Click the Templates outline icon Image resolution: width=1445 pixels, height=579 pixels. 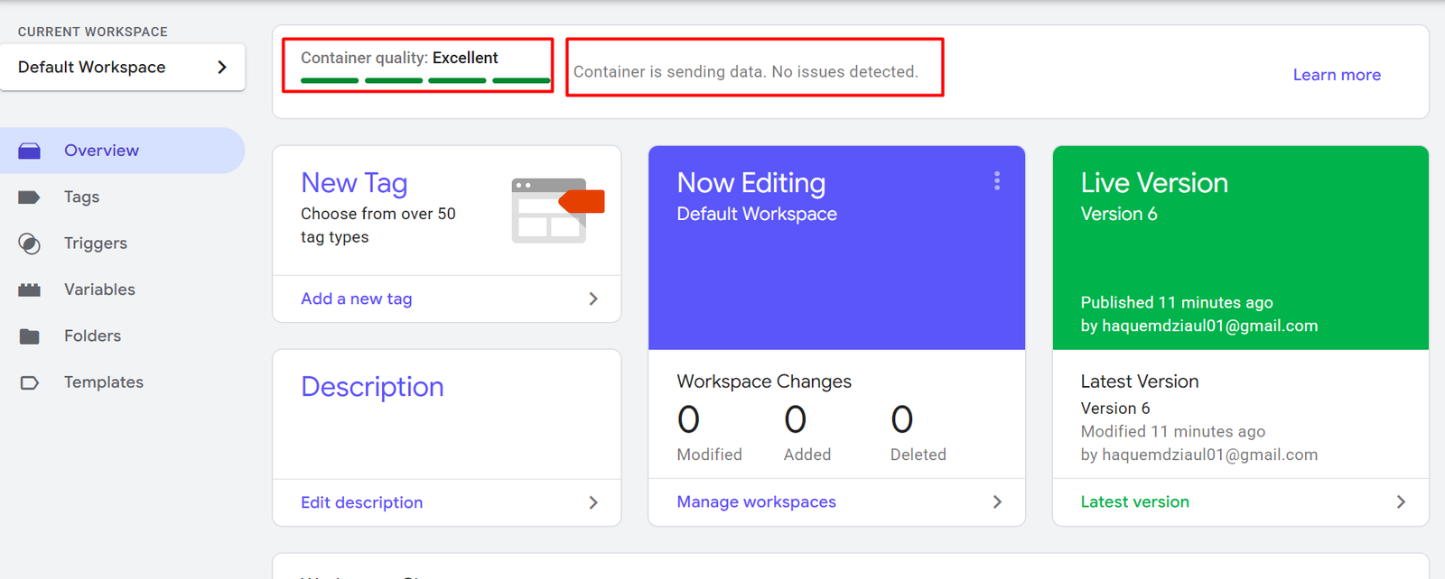tap(30, 382)
